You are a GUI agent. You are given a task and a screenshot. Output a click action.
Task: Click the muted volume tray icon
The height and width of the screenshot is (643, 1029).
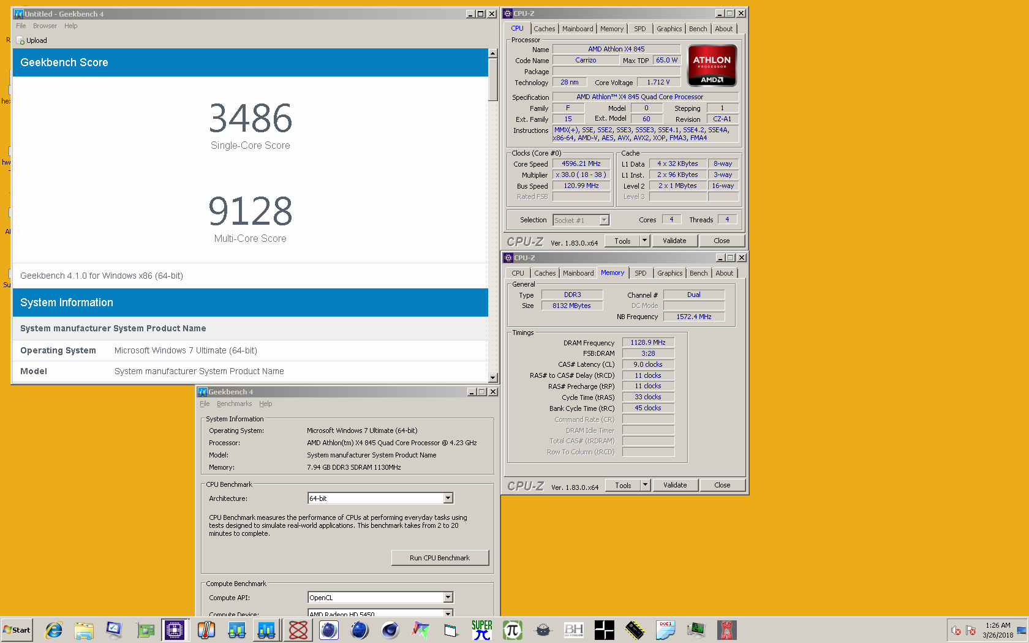coord(956,630)
